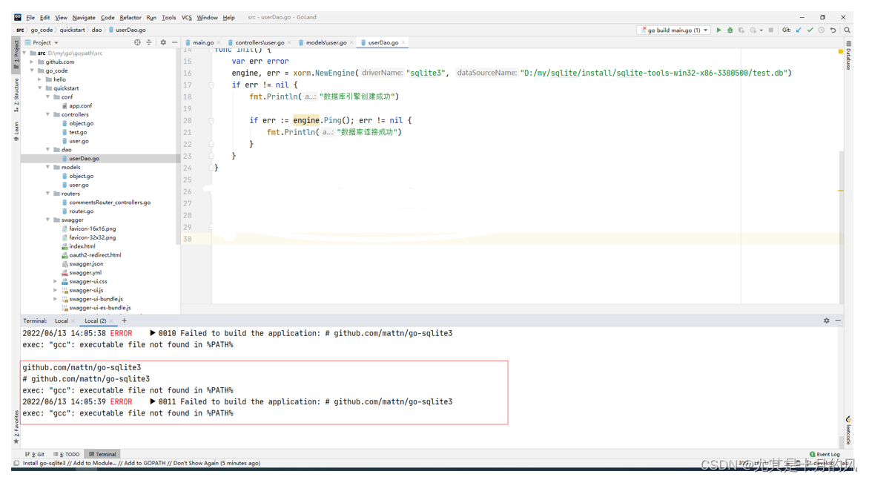Hide the Project tool window
The image size is (869, 480).
[174, 42]
